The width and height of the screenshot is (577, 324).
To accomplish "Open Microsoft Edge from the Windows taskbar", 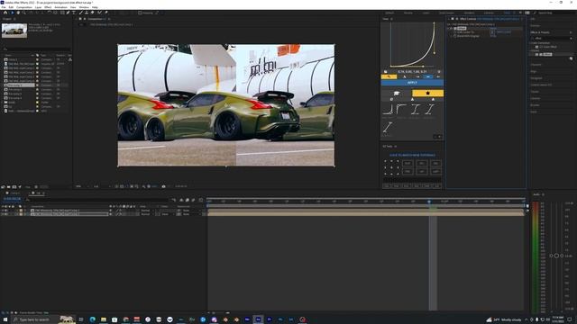I will pyautogui.click(x=92, y=319).
